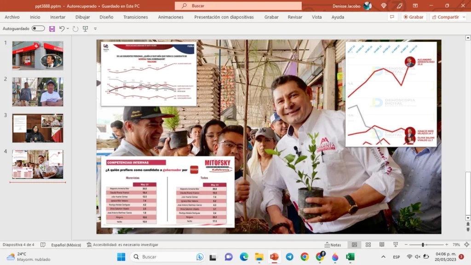The width and height of the screenshot is (471, 265).
Task: Open the Dibujar tab
Action: [x=83, y=17]
